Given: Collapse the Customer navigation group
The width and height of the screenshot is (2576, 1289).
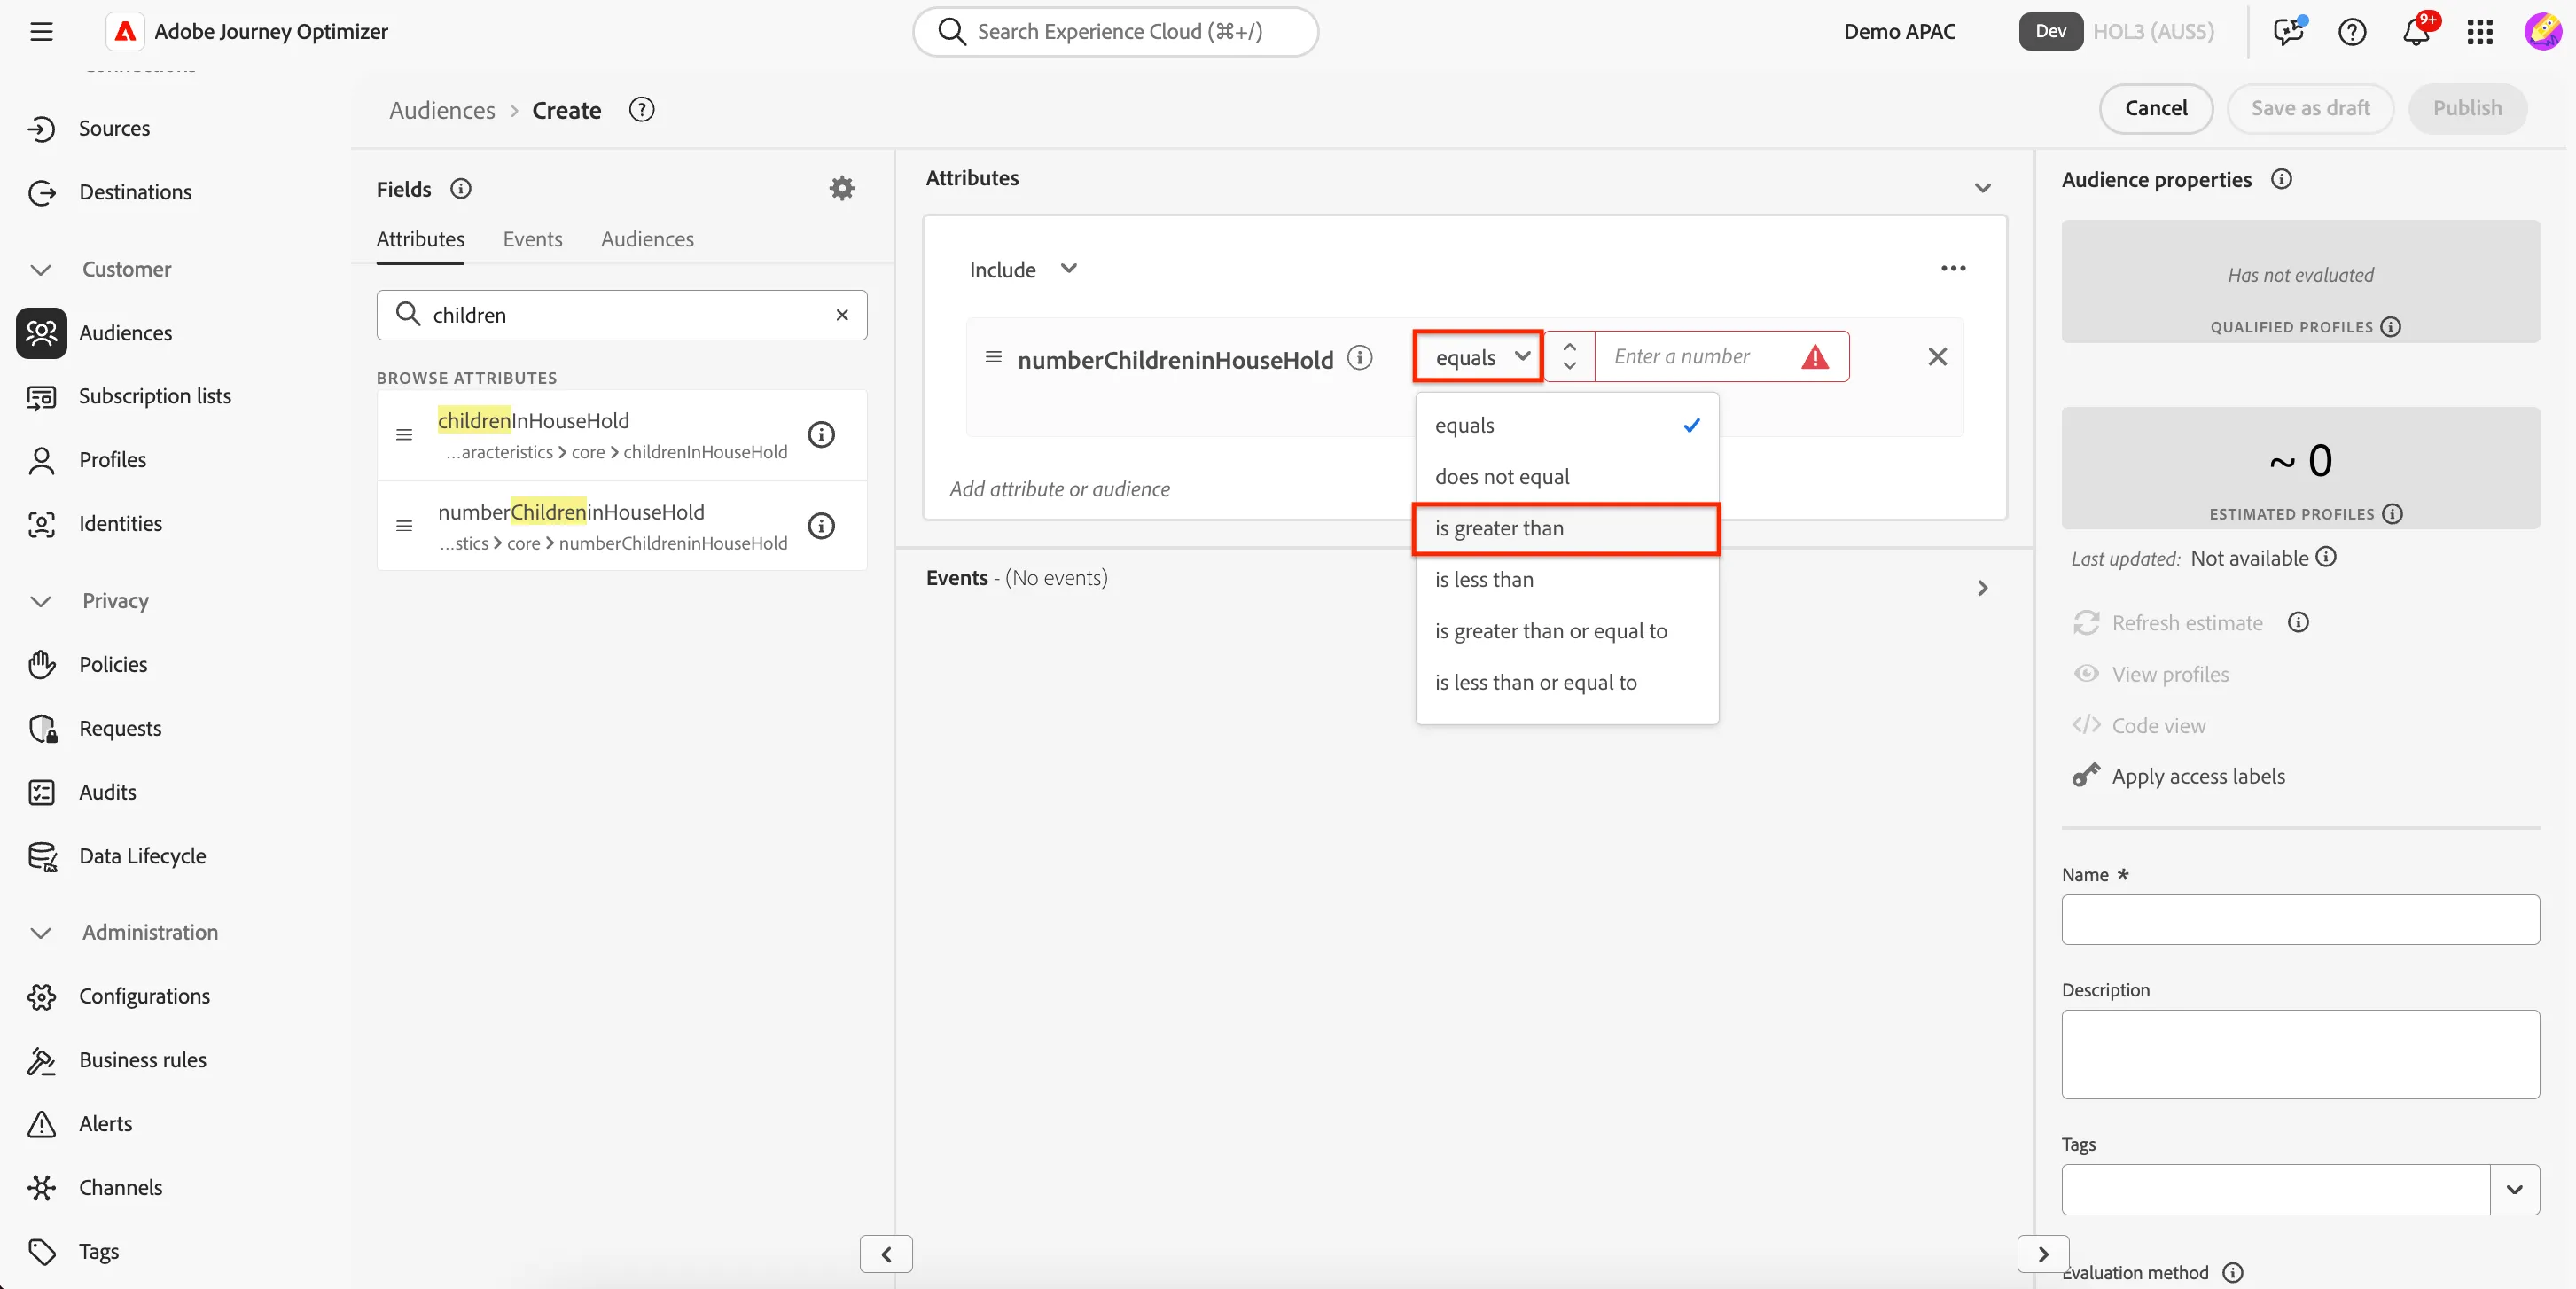Looking at the screenshot, I should pos(41,269).
